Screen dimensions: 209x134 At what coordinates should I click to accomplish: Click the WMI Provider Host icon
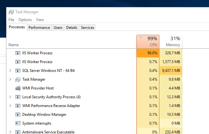pos(18,88)
